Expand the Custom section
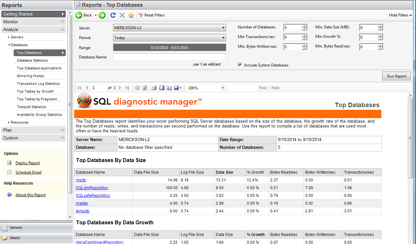Image resolution: width=416 pixels, height=244 pixels. click(34, 138)
